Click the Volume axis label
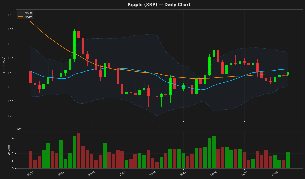The height and width of the screenshot is (179, 305). (x=9, y=150)
